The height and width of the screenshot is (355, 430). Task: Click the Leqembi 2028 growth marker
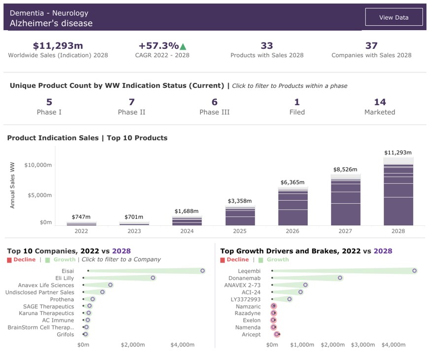pyautogui.click(x=414, y=271)
